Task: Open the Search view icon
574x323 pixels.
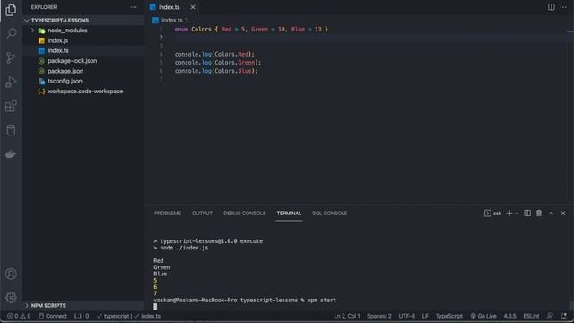Action: pyautogui.click(x=11, y=34)
